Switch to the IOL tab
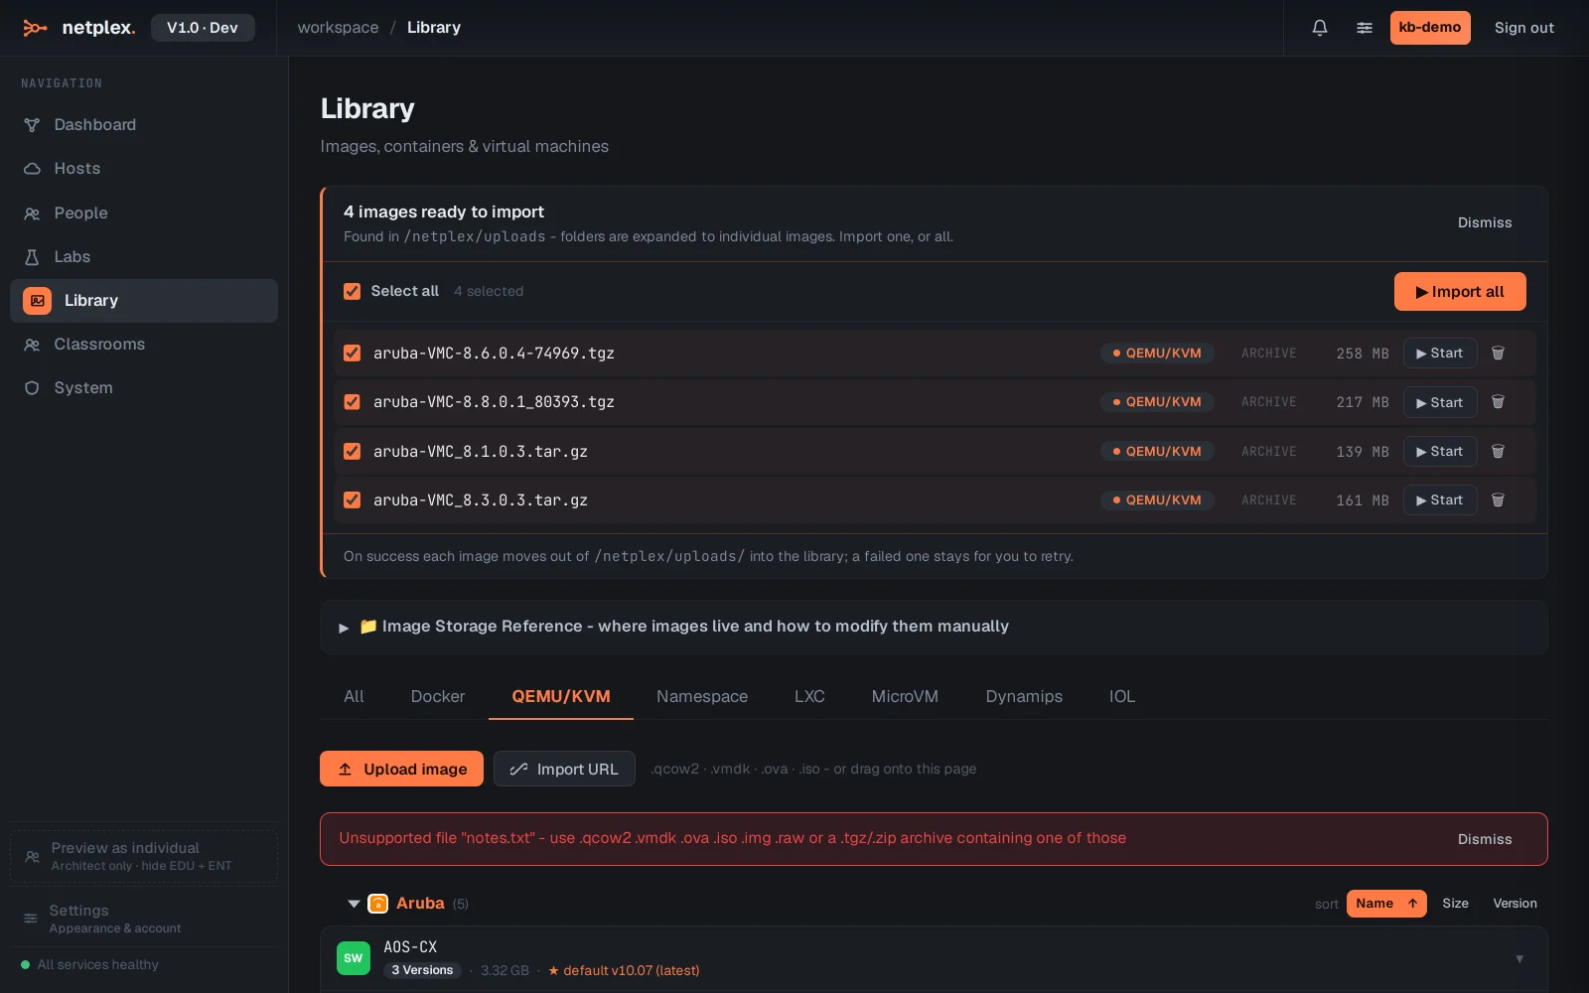 tap(1122, 697)
